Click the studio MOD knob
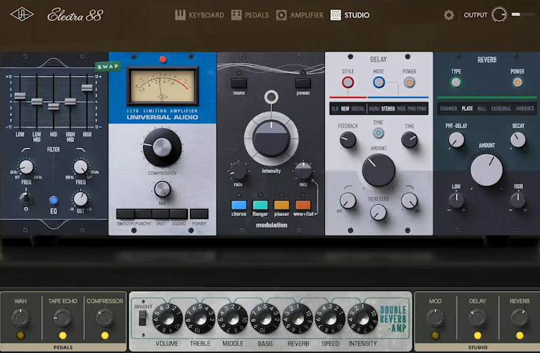The image size is (540, 353). coord(436,318)
